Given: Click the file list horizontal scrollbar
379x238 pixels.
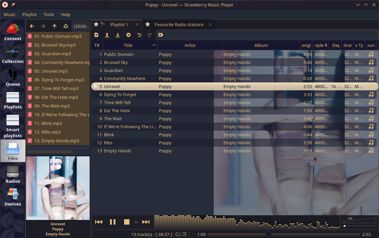Looking at the screenshot, I should 50,152.
